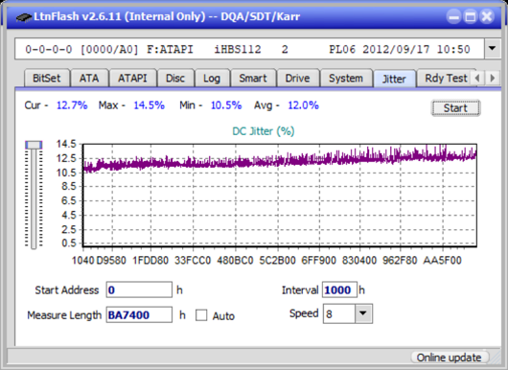
Task: Click inside the Start Address field
Action: click(139, 289)
